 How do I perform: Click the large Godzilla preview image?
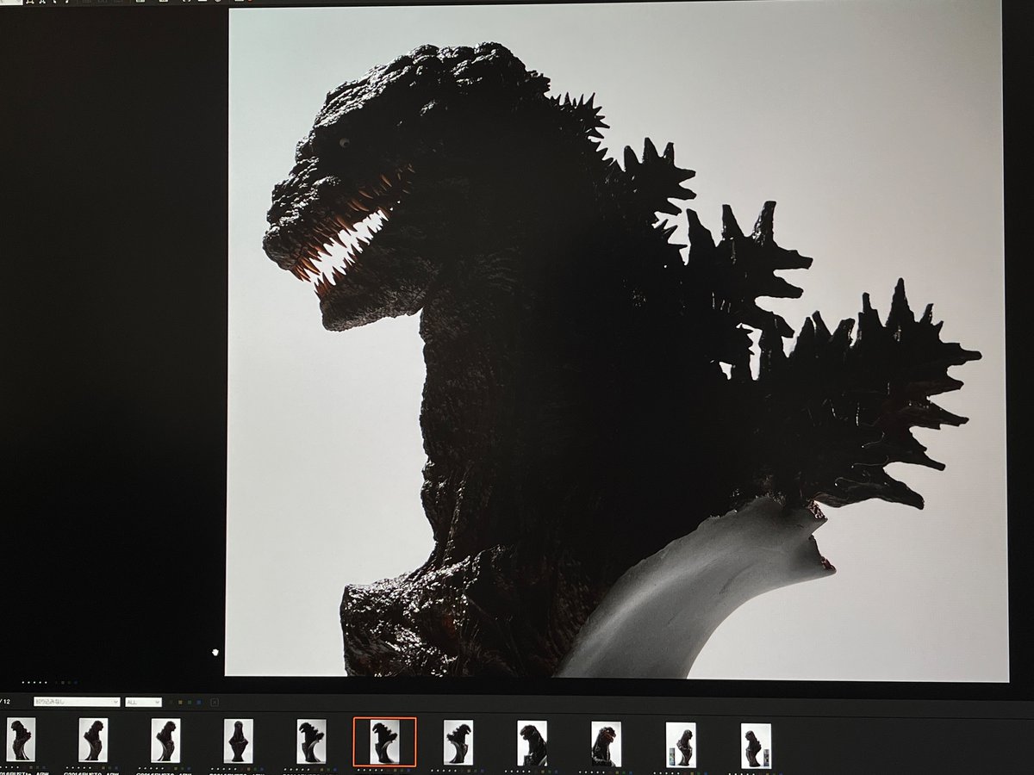pyautogui.click(x=616, y=343)
